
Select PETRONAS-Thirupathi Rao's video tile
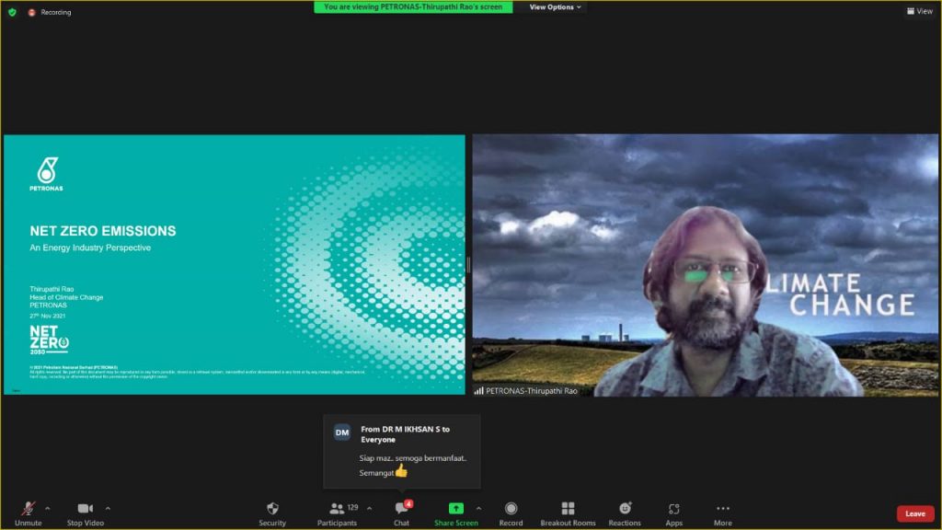pyautogui.click(x=706, y=265)
